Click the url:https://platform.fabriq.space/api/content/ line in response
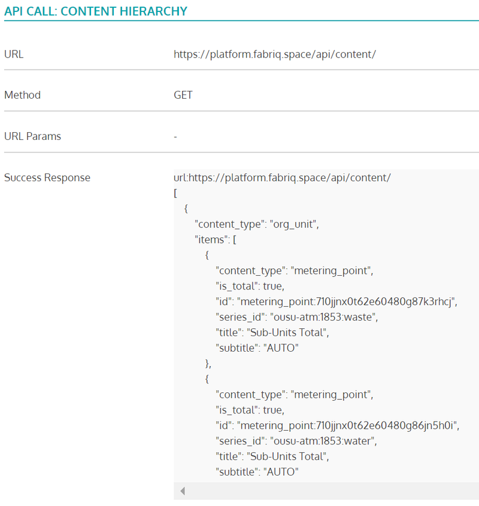 [x=282, y=178]
